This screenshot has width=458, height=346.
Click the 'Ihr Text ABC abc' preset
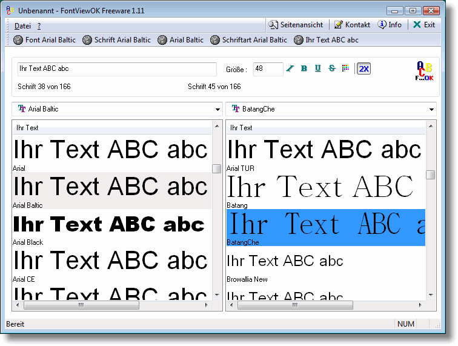tap(327, 40)
